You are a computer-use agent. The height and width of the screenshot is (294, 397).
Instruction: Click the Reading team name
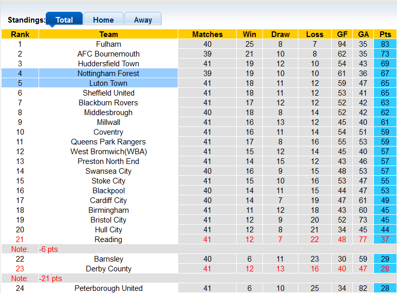click(108, 240)
